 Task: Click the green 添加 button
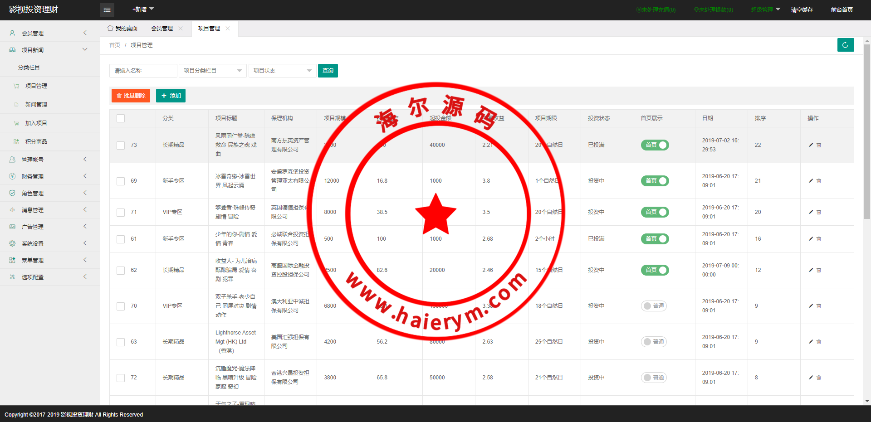tap(171, 96)
